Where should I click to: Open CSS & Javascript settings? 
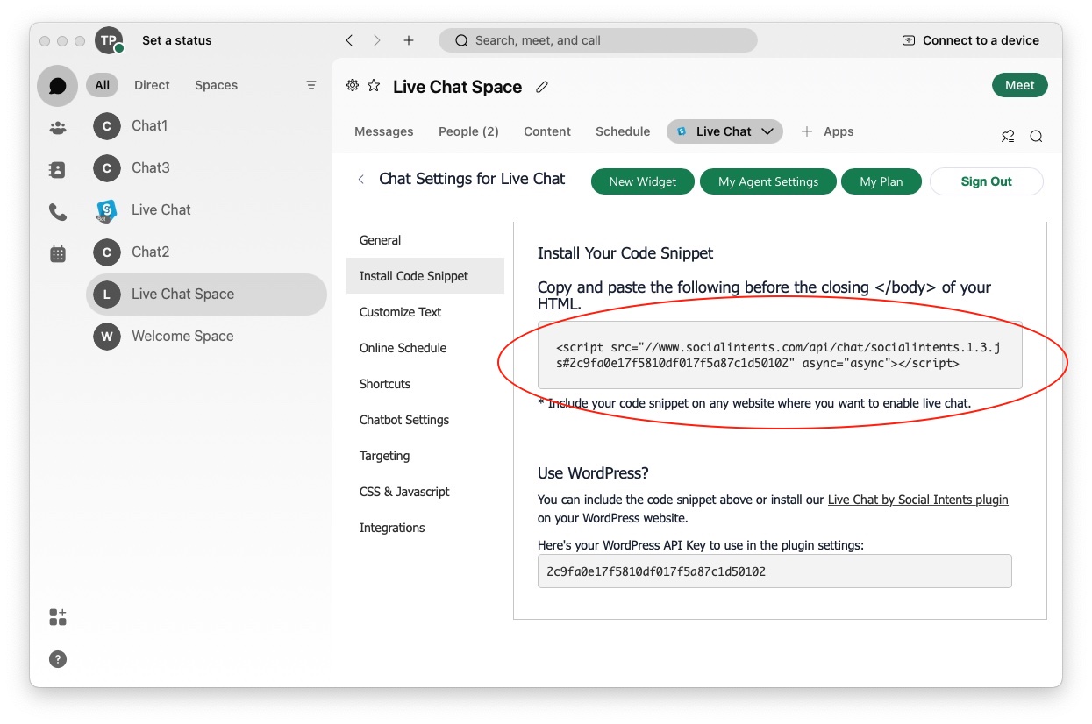[x=425, y=492]
